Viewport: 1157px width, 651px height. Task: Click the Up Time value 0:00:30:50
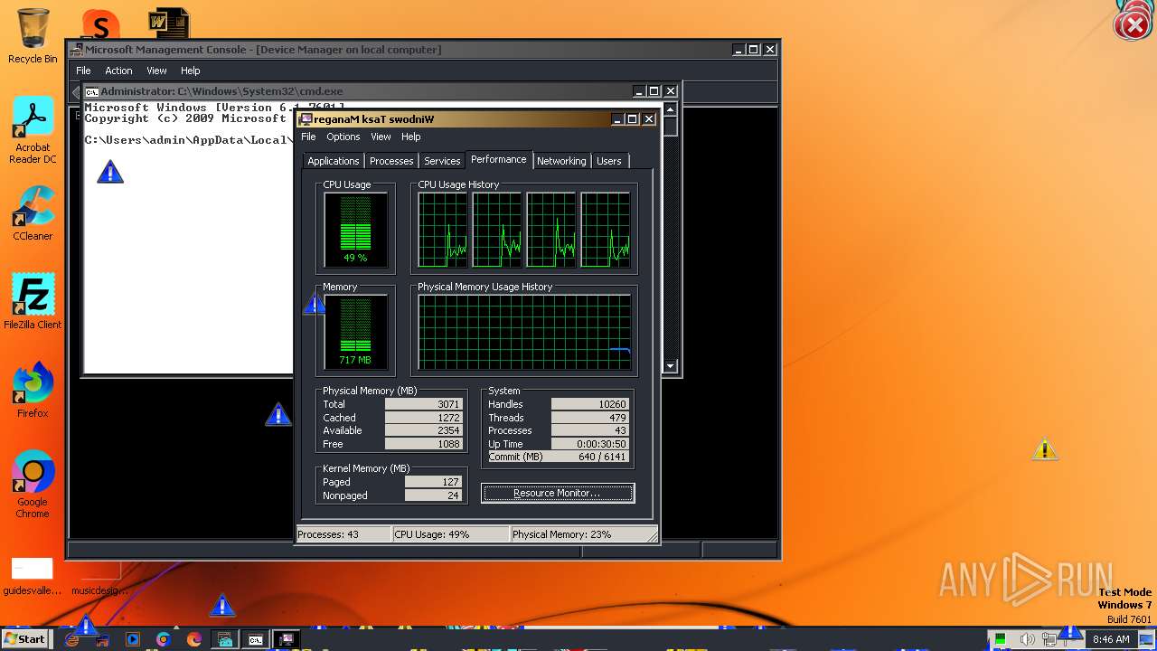pyautogui.click(x=589, y=444)
